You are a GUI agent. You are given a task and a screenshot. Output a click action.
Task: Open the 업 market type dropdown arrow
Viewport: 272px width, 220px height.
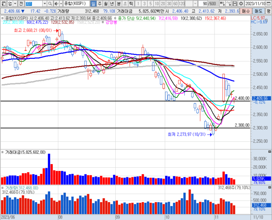click(x=15, y=3)
